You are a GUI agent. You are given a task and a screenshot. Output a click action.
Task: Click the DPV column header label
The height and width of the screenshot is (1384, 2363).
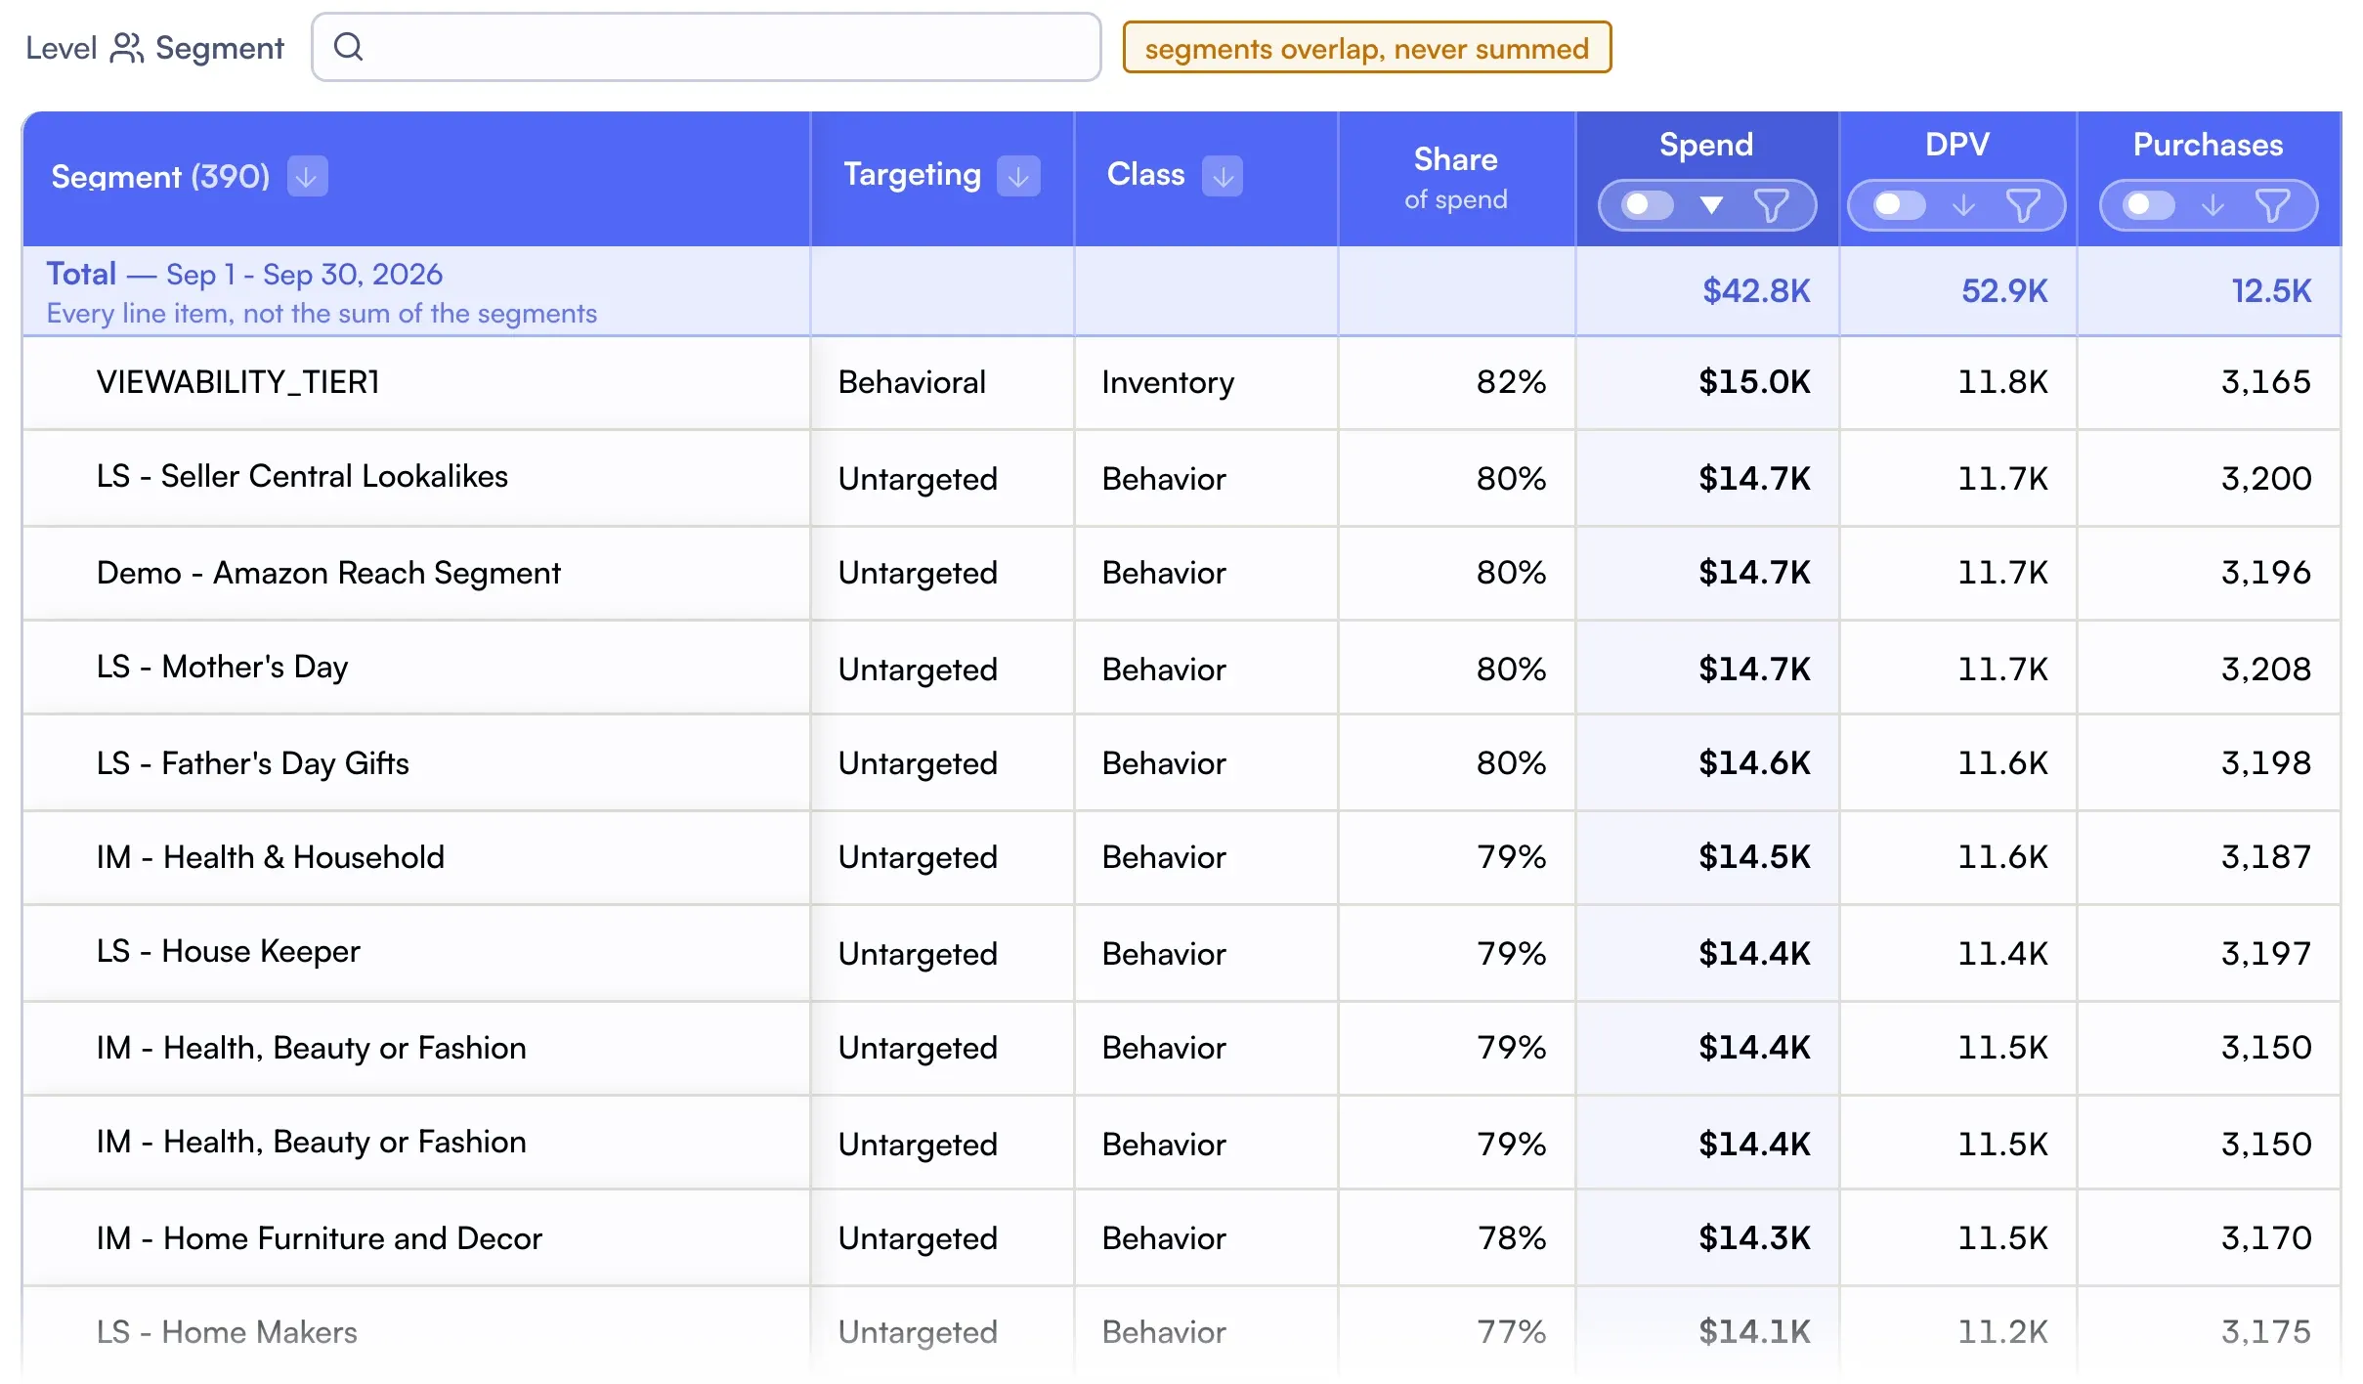pyautogui.click(x=1956, y=145)
